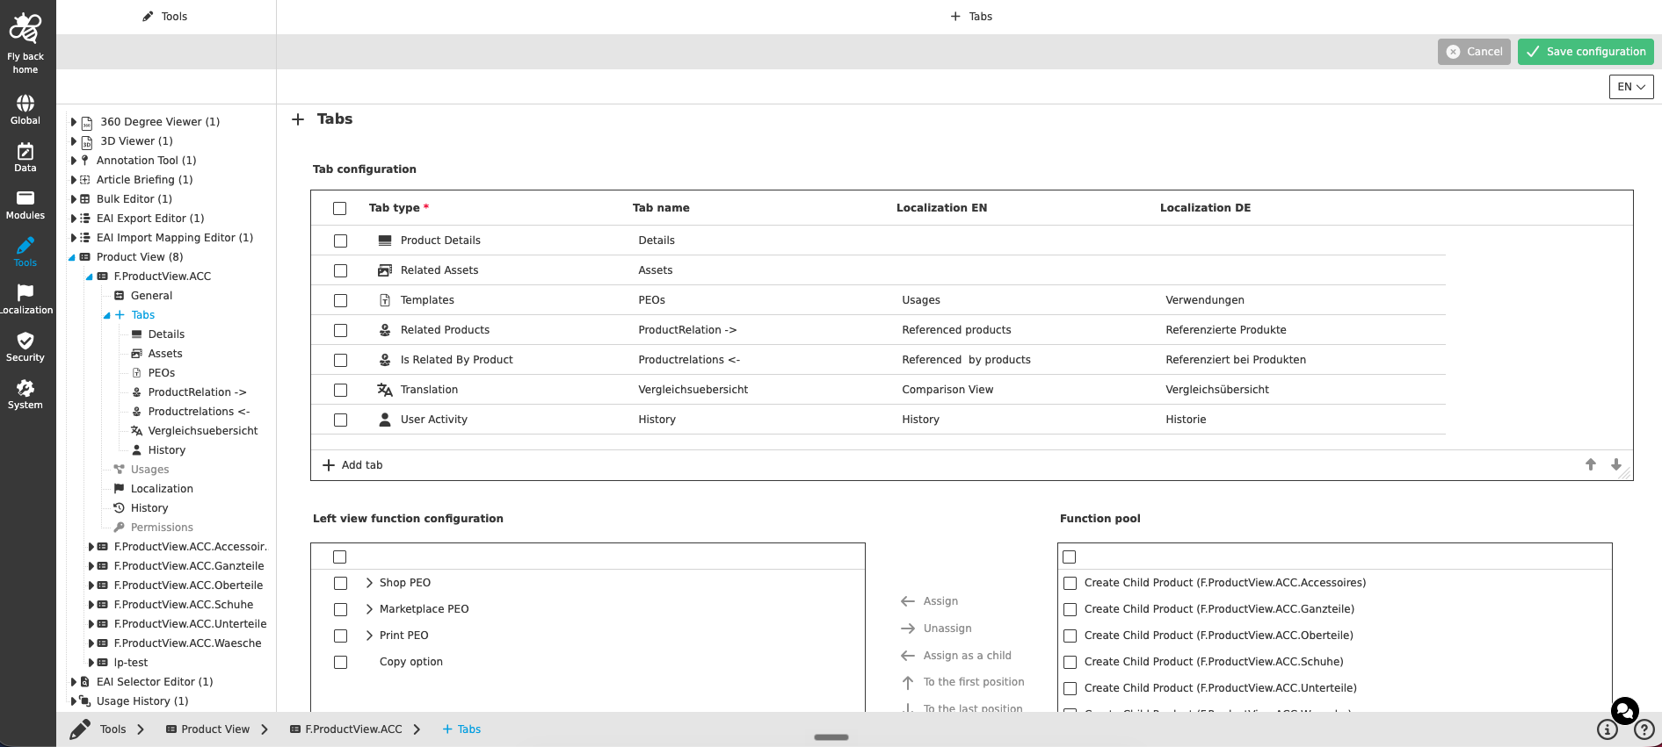Move selected tab up with arrow
The height and width of the screenshot is (747, 1662).
click(x=1591, y=464)
